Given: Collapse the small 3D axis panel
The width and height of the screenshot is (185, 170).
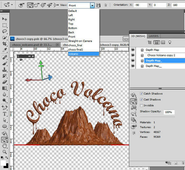Looking at the screenshot, I should click(29, 56).
